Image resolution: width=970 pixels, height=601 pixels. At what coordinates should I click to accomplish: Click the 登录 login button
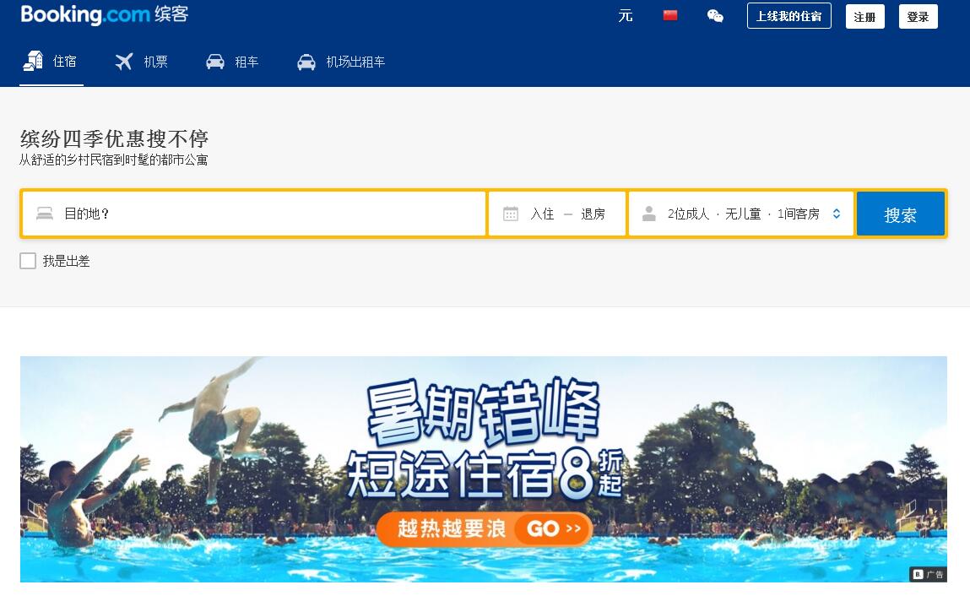pyautogui.click(x=918, y=17)
